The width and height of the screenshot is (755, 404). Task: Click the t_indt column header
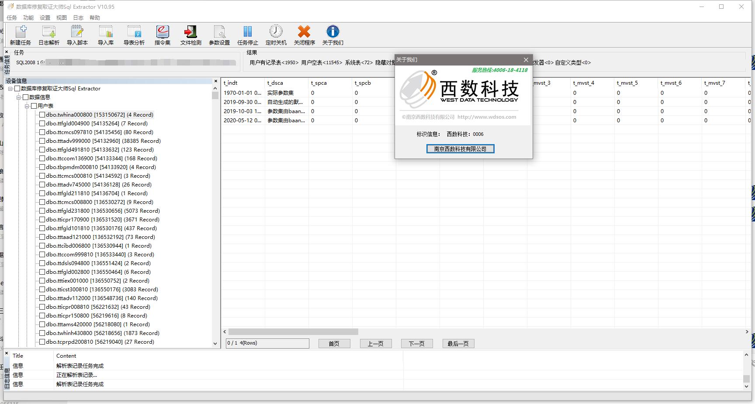tap(243, 83)
